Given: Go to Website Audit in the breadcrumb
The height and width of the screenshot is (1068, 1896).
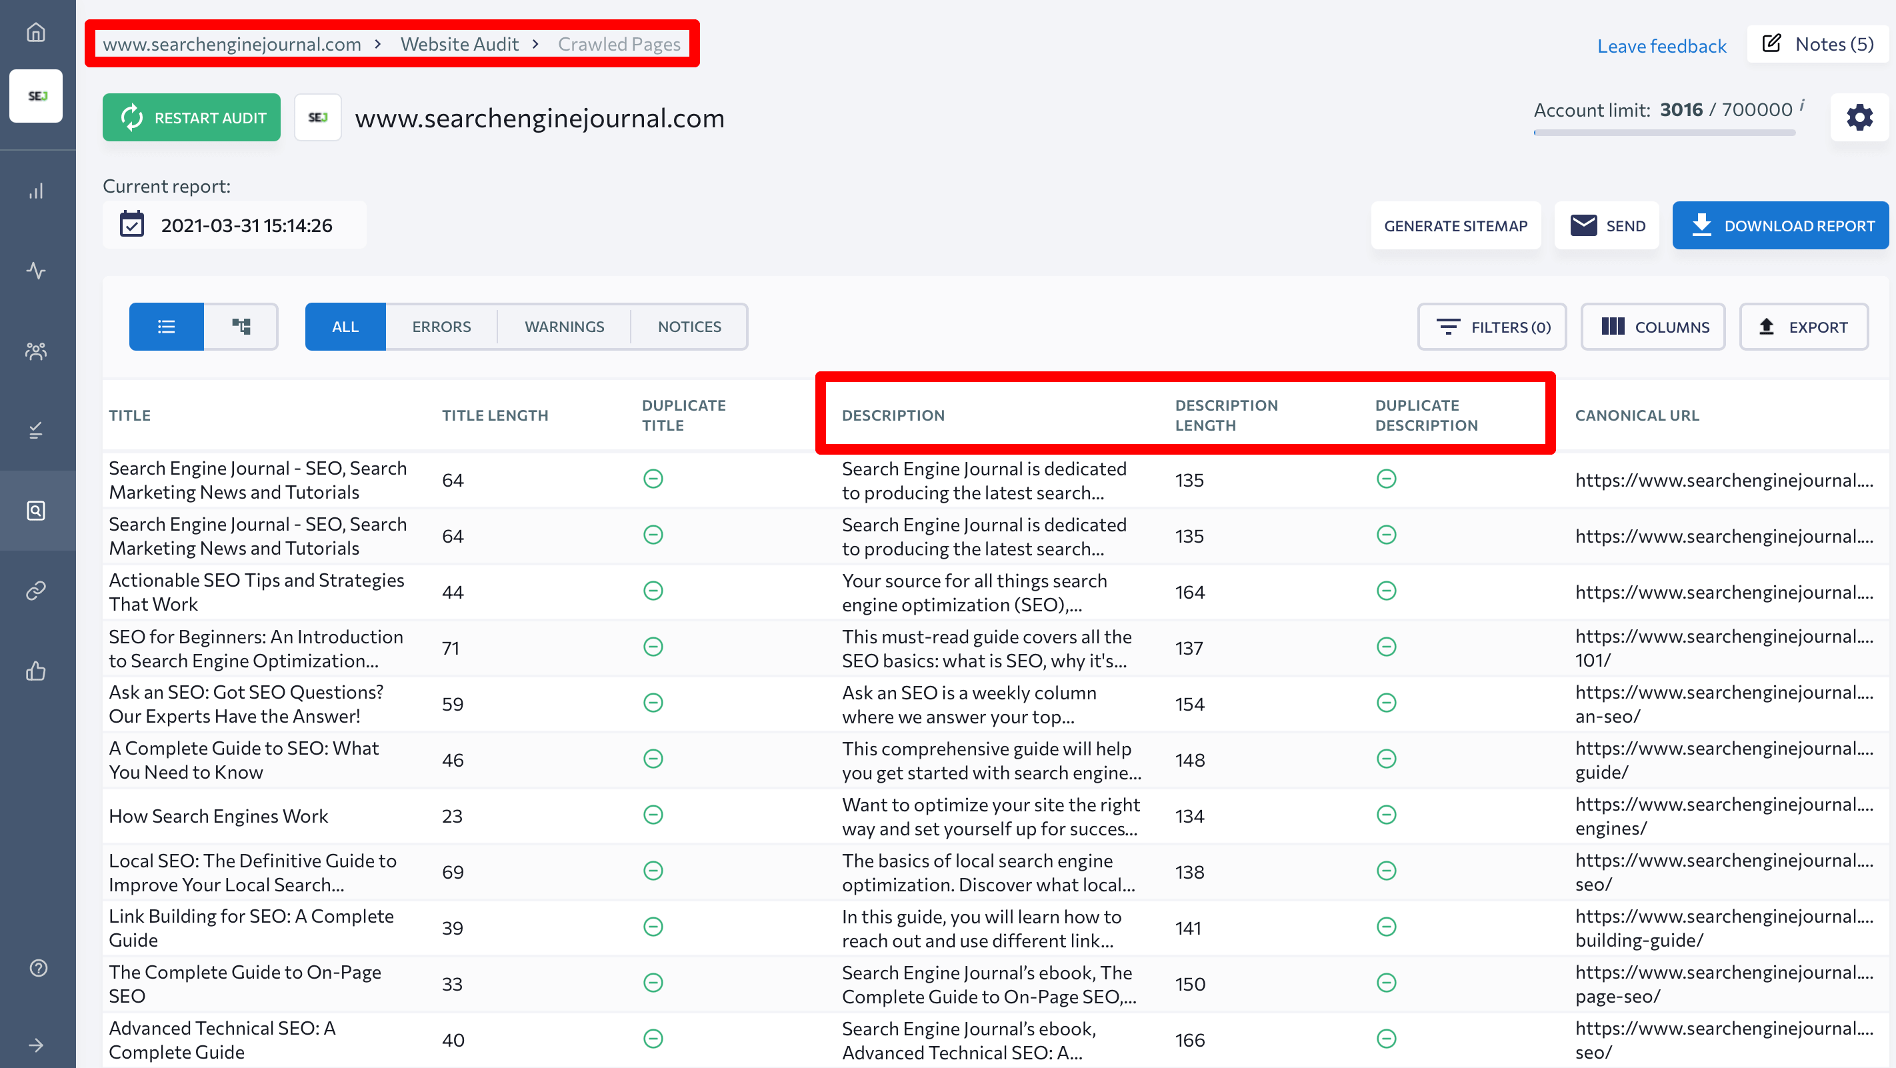Looking at the screenshot, I should point(459,44).
